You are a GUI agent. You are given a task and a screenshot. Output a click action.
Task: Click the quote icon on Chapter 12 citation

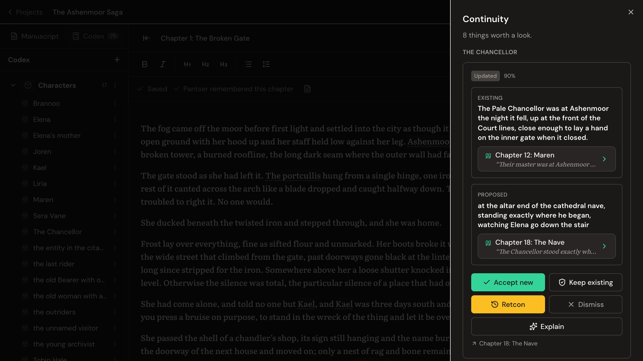coord(488,156)
